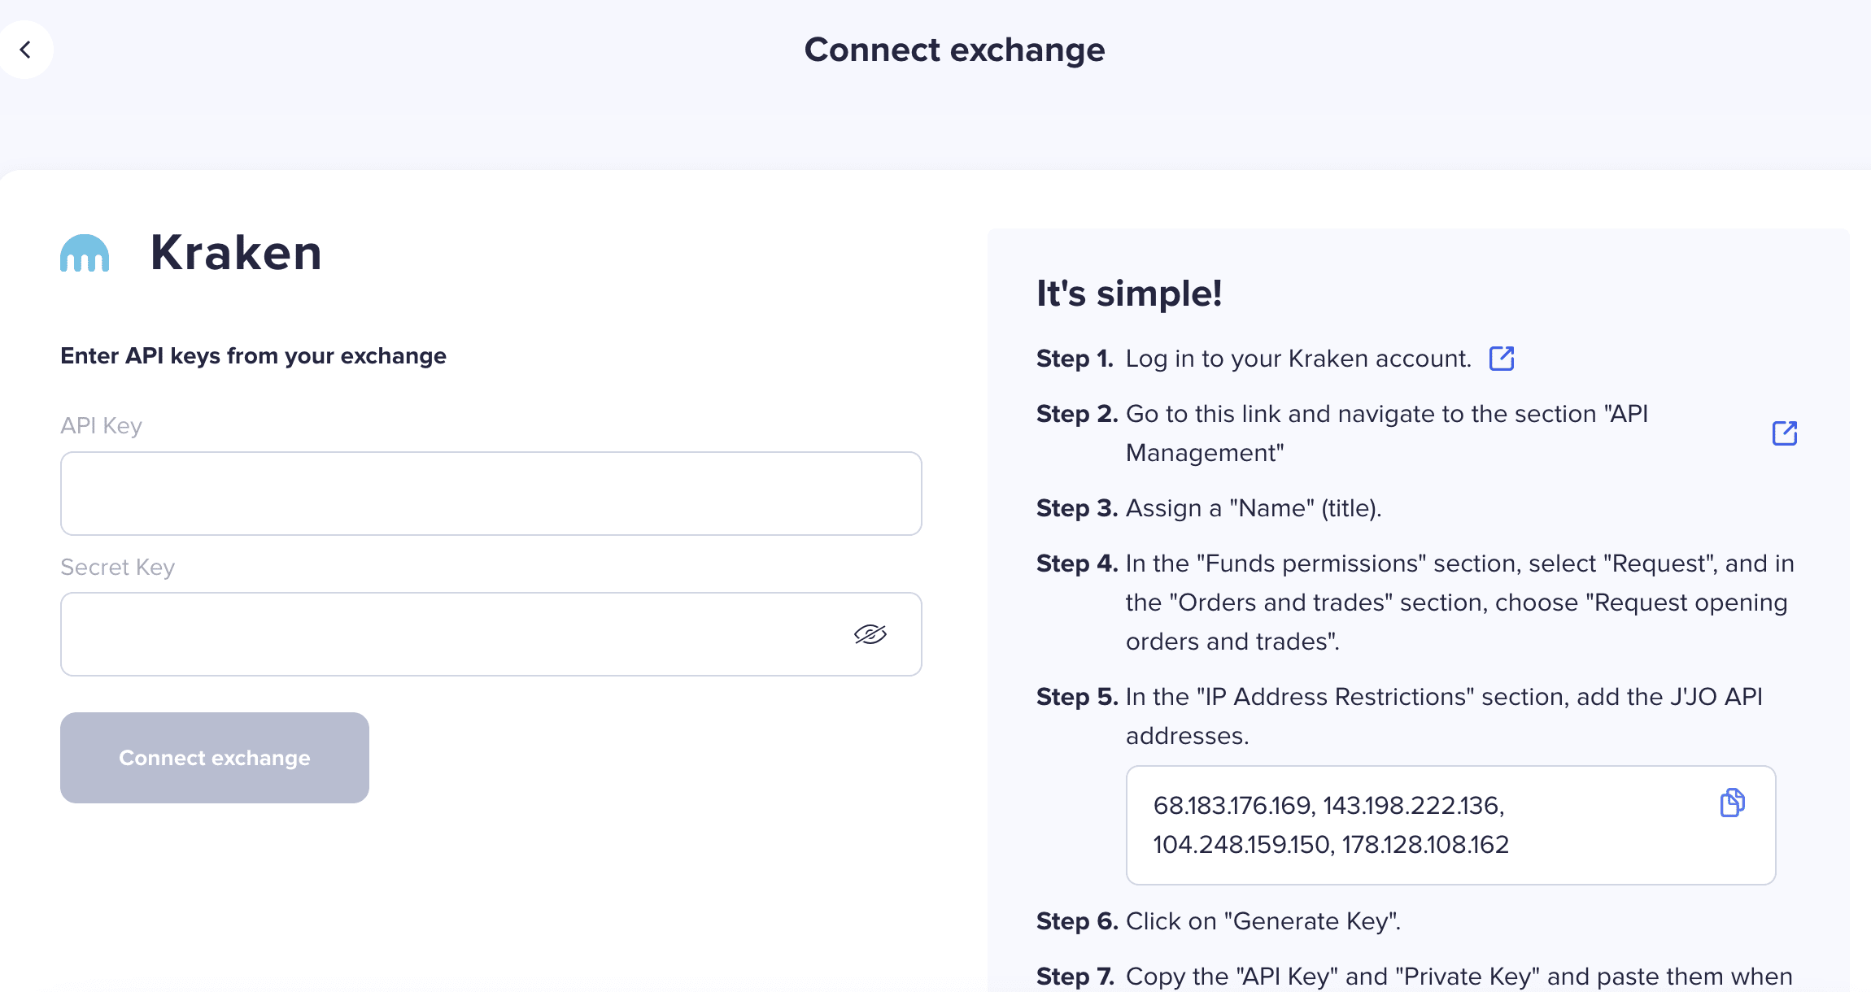1871x992 pixels.
Task: Click the 'Kraken' exchange name heading
Action: tap(236, 252)
